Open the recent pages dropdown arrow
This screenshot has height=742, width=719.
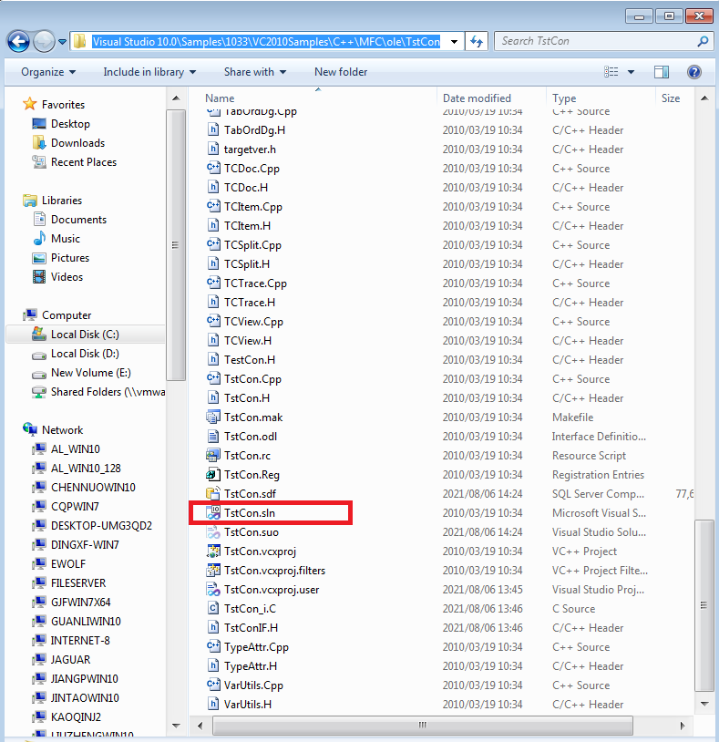(x=62, y=42)
